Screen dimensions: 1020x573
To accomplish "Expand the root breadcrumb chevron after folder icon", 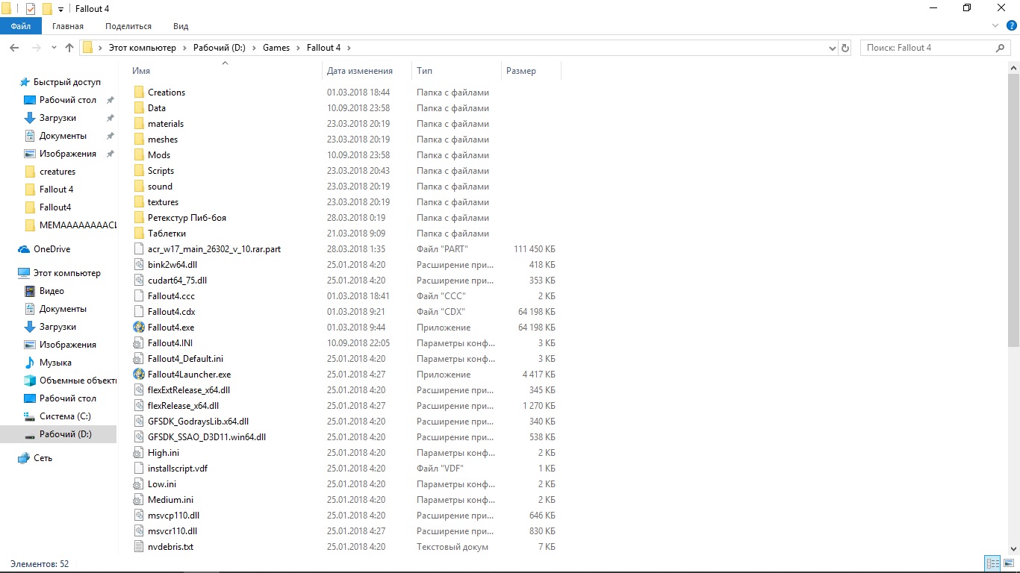I will [100, 48].
